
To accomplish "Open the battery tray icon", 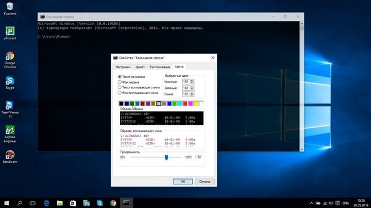I will point(318,203).
